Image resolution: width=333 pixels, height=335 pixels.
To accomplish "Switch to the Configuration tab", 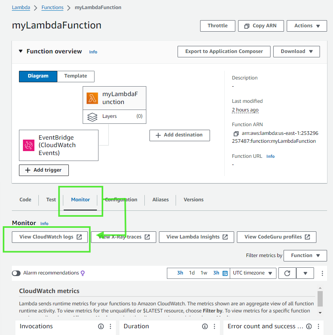I will pos(121,200).
